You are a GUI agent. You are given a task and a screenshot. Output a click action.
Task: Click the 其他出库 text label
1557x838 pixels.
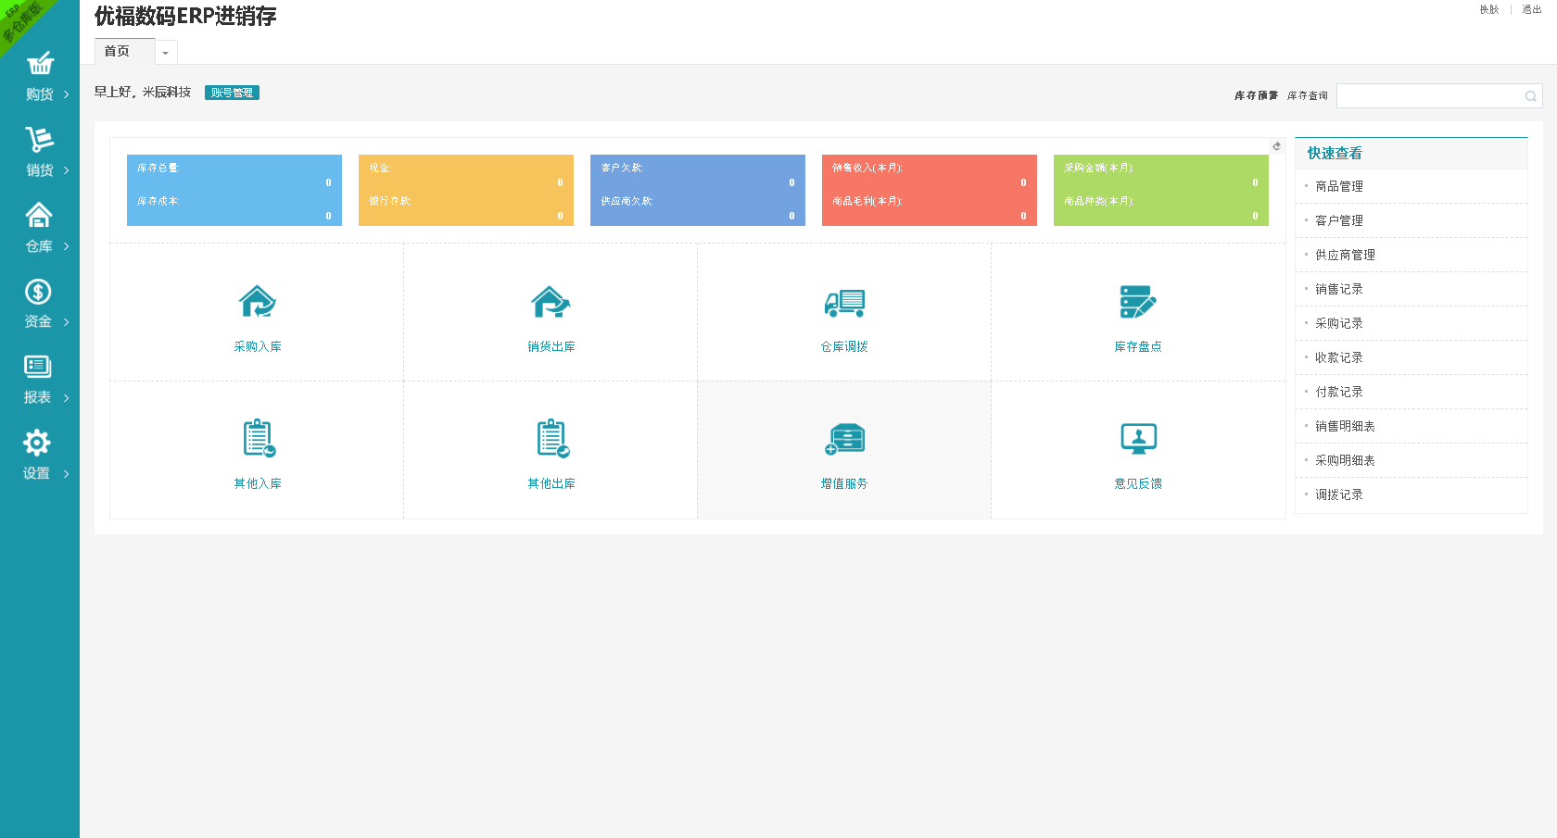pyautogui.click(x=551, y=483)
